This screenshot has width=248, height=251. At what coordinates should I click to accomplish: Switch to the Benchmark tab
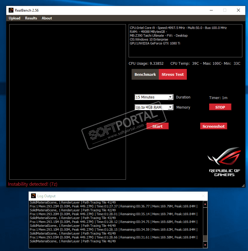tap(145, 74)
